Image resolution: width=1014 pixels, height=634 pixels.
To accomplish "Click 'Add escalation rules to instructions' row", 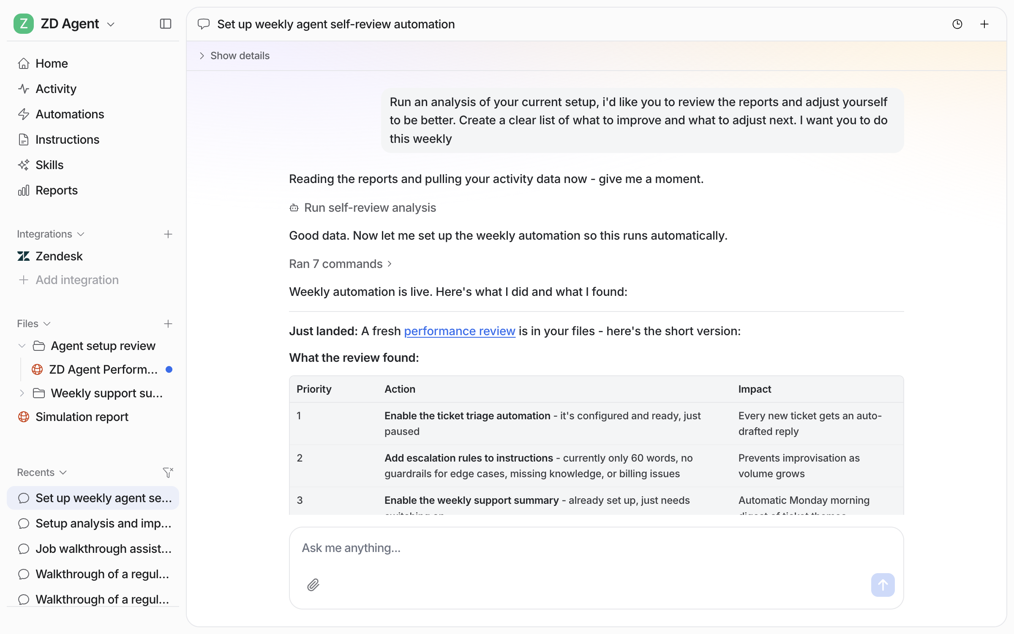I will (597, 466).
